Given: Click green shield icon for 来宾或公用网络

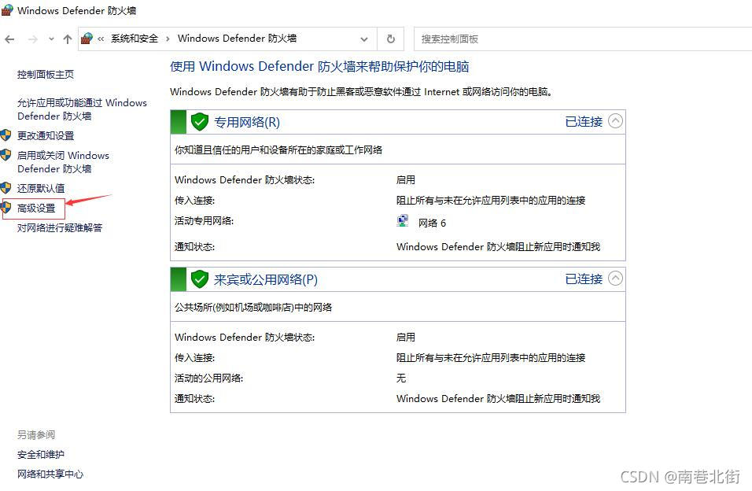Looking at the screenshot, I should [200, 279].
